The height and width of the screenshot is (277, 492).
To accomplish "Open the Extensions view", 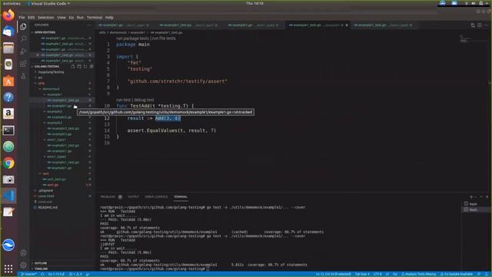I will coord(23,64).
